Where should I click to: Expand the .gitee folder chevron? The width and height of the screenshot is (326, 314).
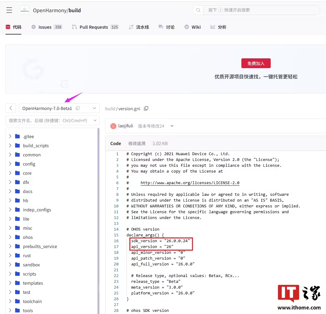[x=10, y=136]
